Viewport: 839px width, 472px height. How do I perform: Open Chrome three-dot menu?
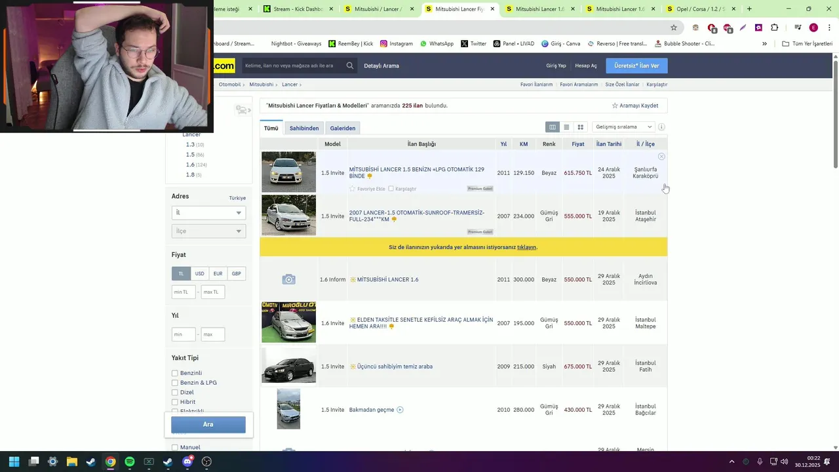pos(829,28)
